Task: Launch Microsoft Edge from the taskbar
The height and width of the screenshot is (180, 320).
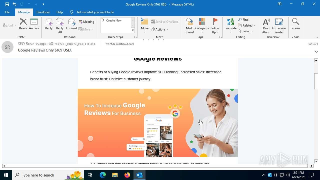Action: click(x=103, y=175)
